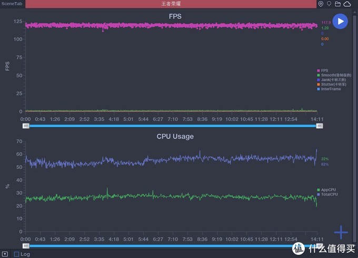Toggle InterFrame series in legend
This screenshot has height=258, width=358.
330,89
